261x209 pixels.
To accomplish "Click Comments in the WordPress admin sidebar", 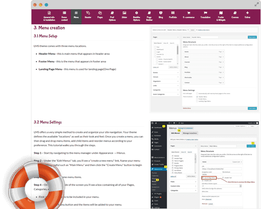I will (157, 146).
